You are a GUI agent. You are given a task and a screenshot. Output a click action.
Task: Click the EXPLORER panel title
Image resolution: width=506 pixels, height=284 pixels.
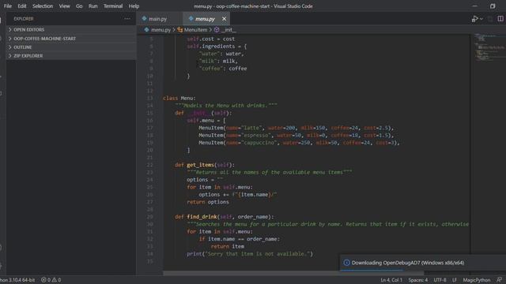pos(24,19)
